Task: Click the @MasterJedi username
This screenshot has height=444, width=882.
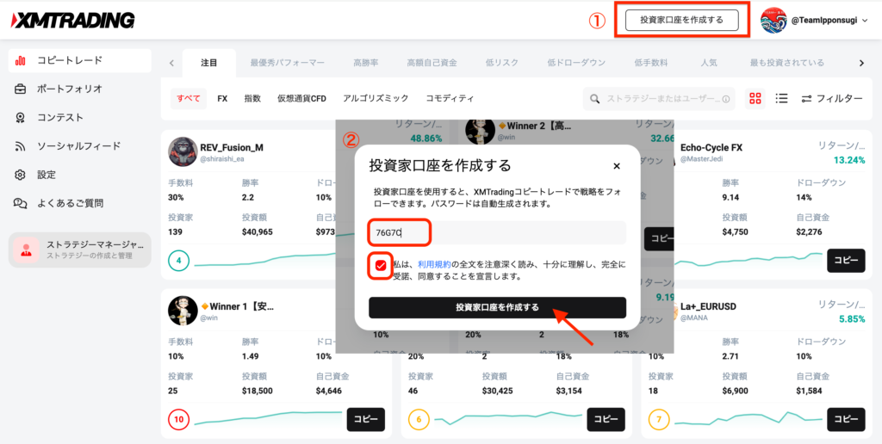Action: click(701, 159)
